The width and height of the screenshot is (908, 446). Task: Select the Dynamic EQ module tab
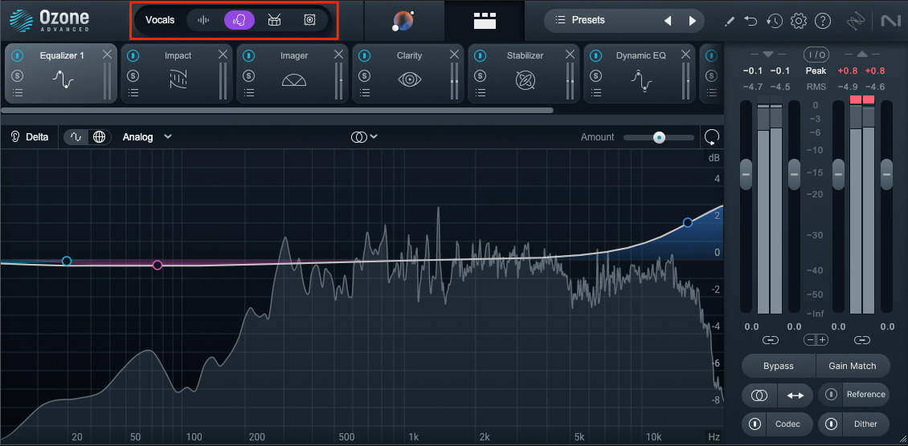[x=640, y=73]
